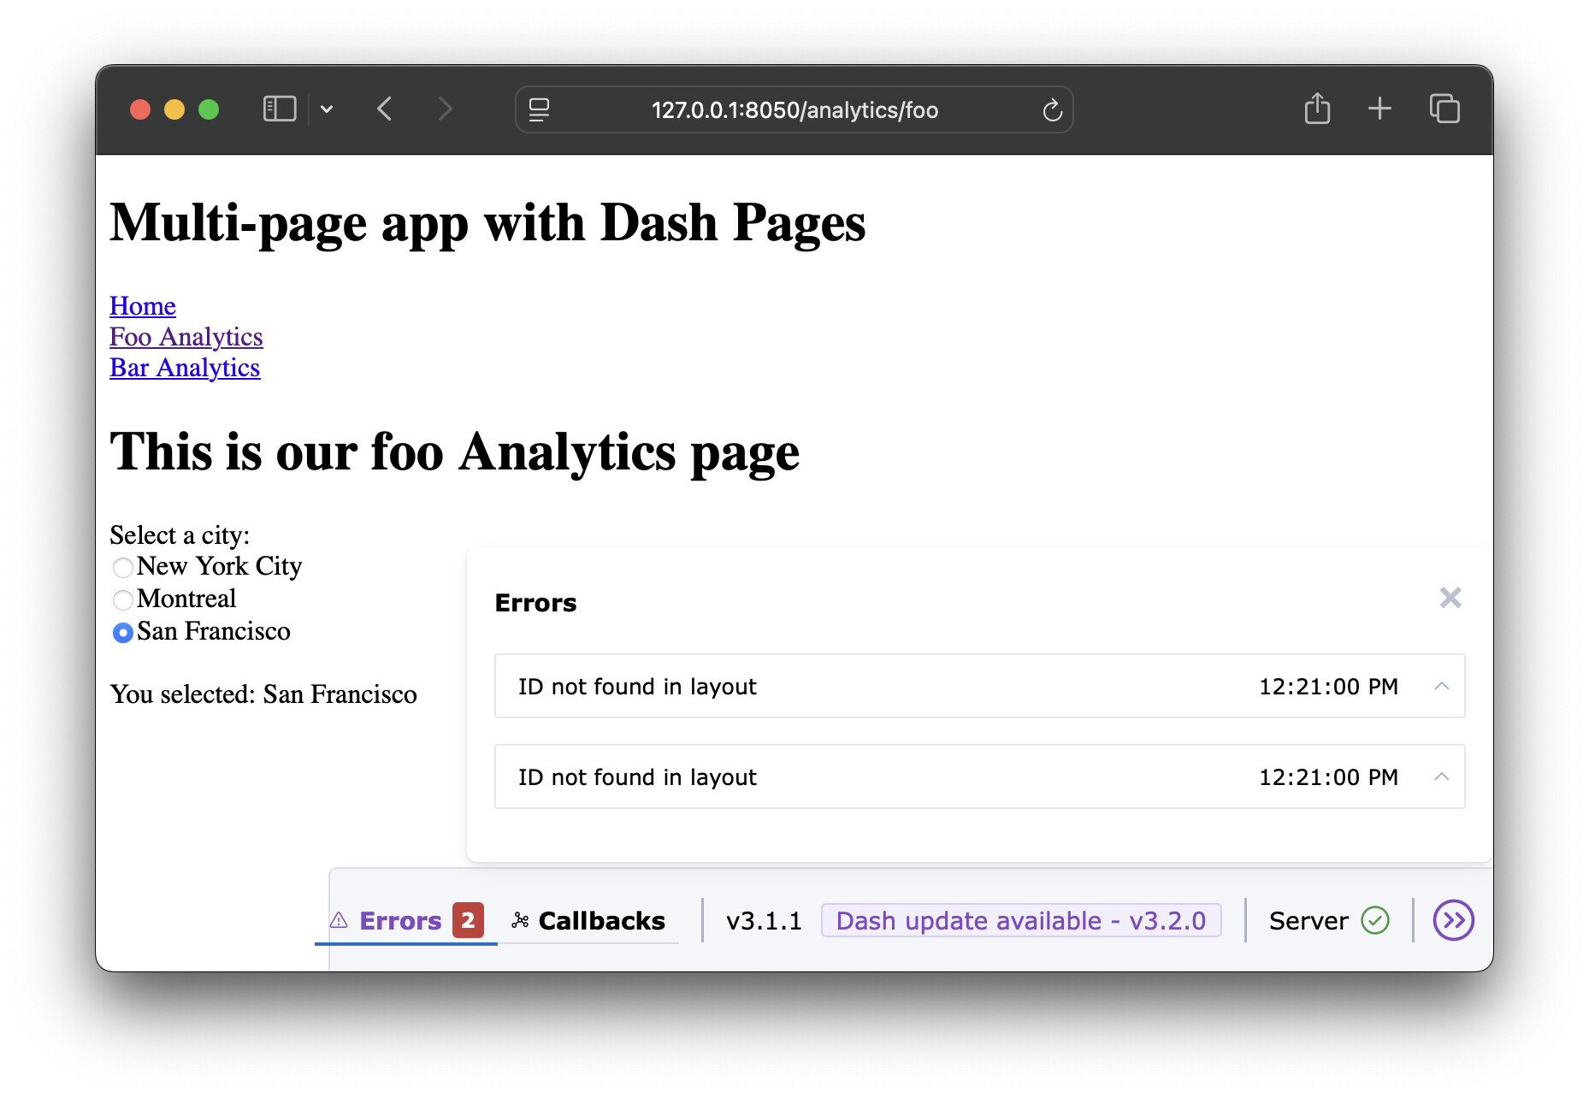
Task: Go back with the browser back arrow
Action: click(x=385, y=109)
